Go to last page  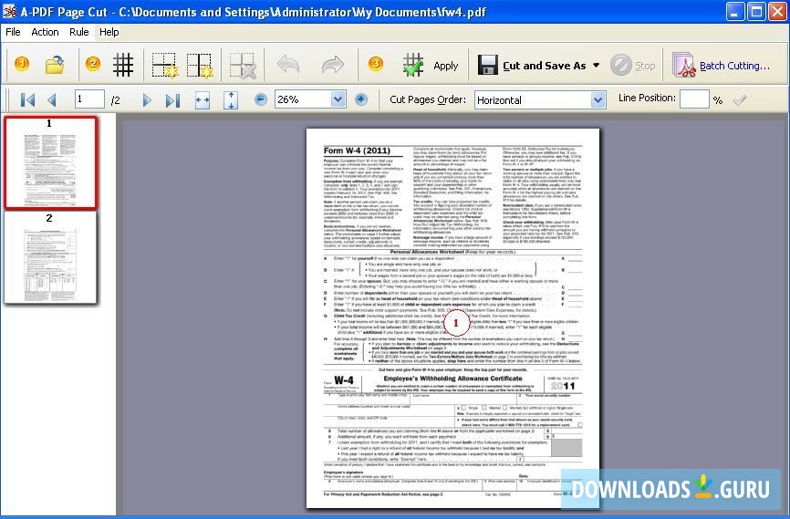(172, 100)
